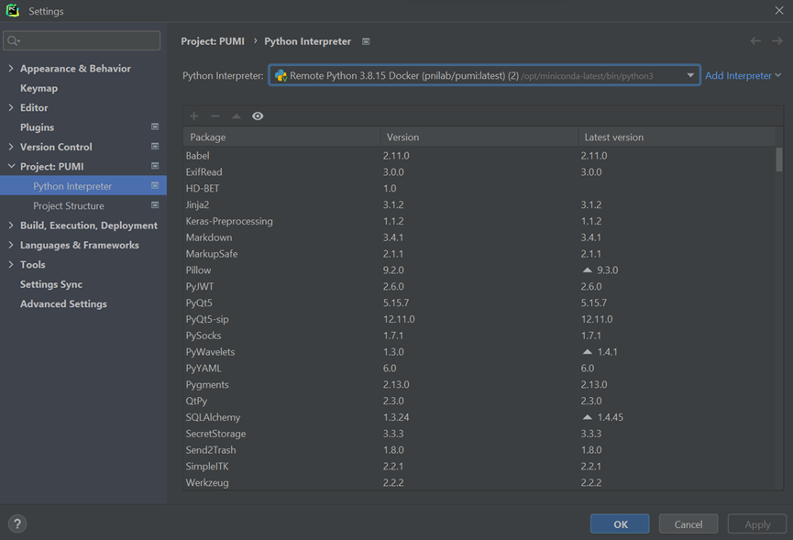Image resolution: width=793 pixels, height=540 pixels.
Task: Collapse the Project: PUMI section
Action: click(11, 166)
